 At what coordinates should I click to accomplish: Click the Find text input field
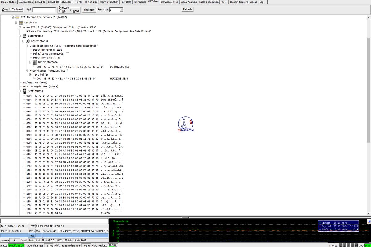pyautogui.click(x=44, y=10)
